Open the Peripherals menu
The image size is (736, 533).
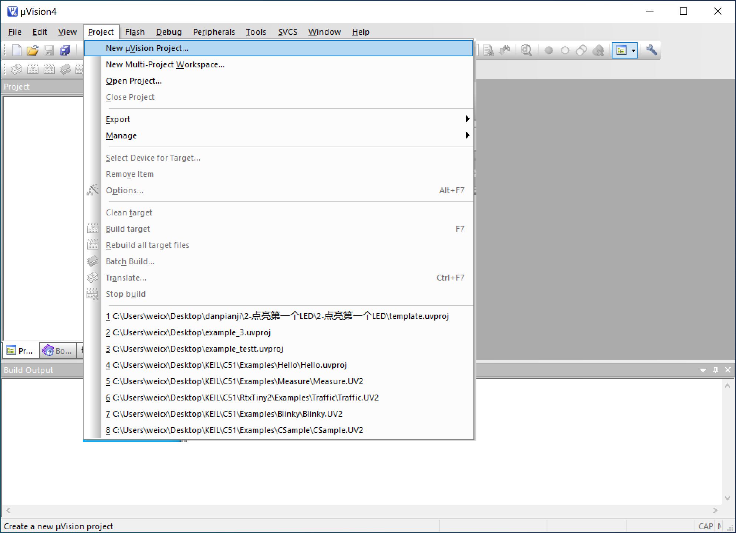point(214,32)
